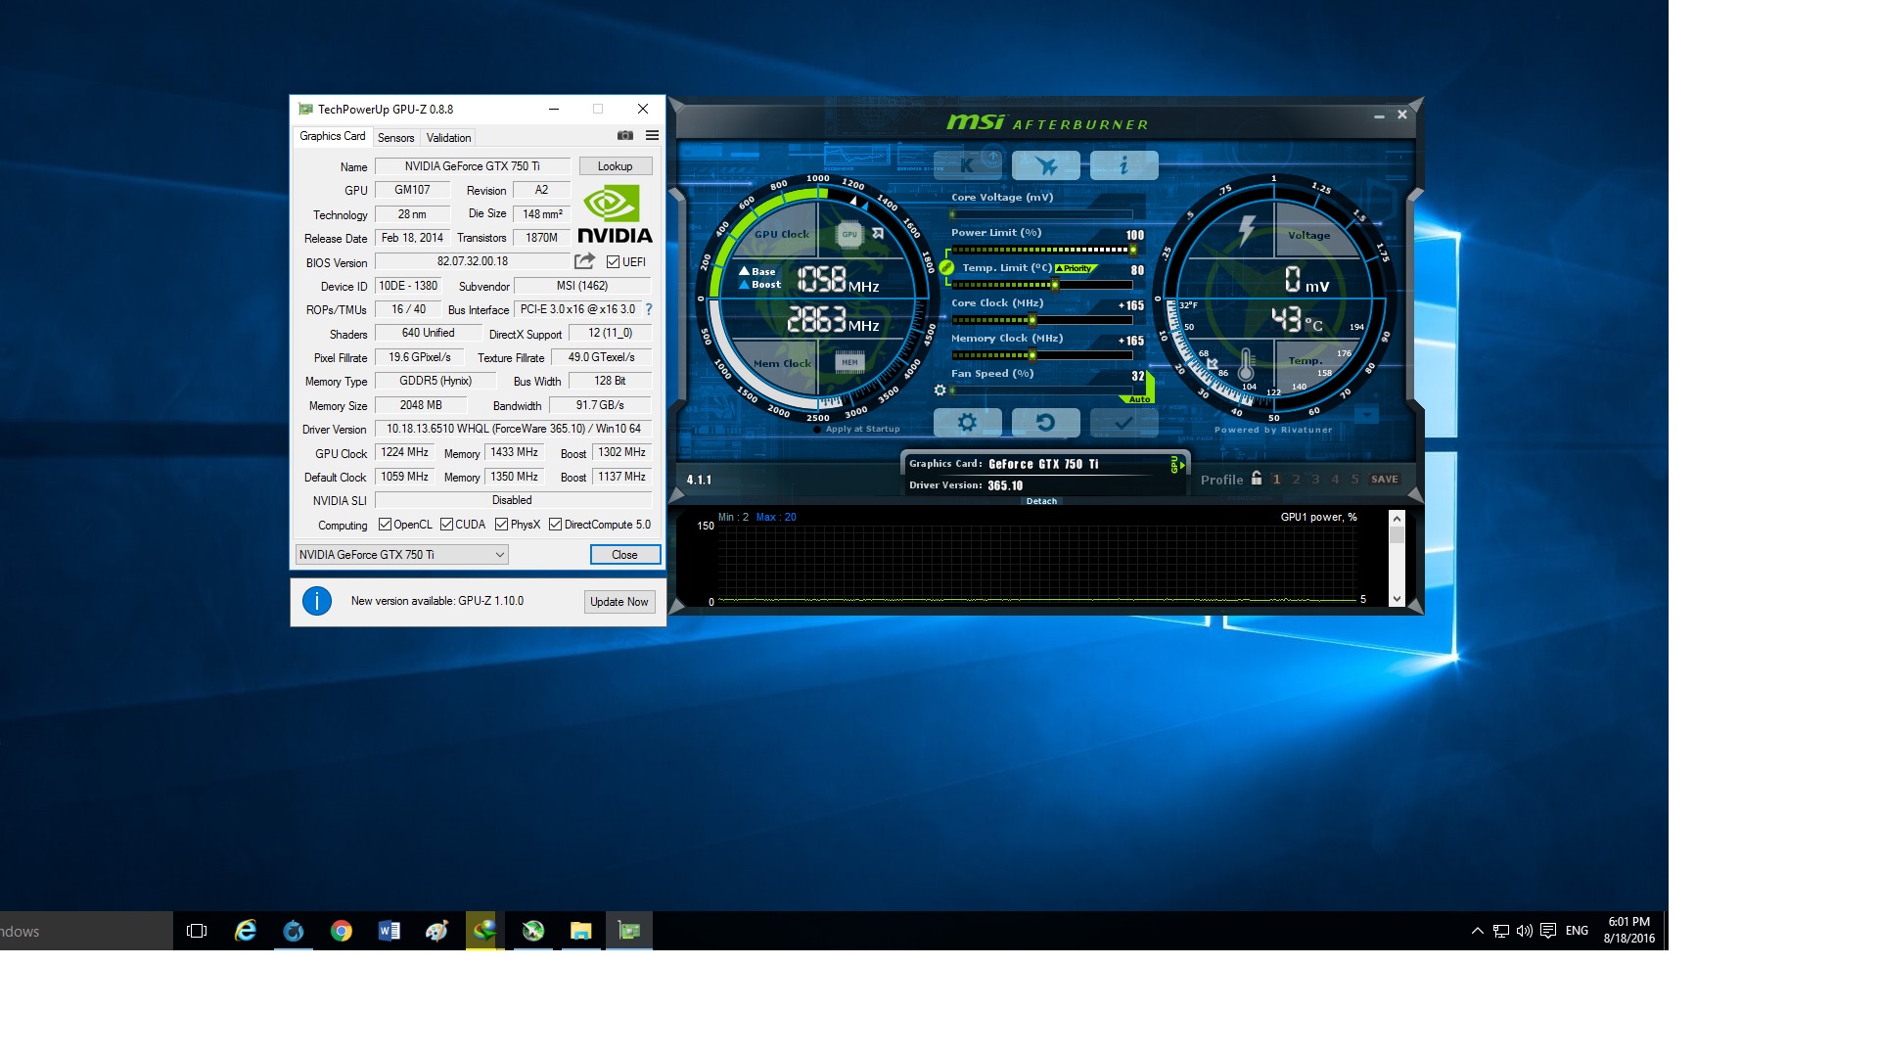This screenshot has width=1879, height=1057.
Task: Toggle Auto fan speed mode
Action: point(1139,399)
